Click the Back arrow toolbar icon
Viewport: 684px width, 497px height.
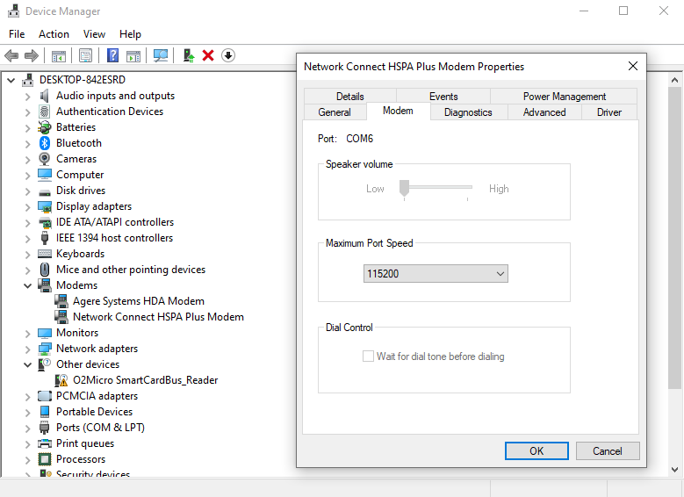pyautogui.click(x=11, y=55)
